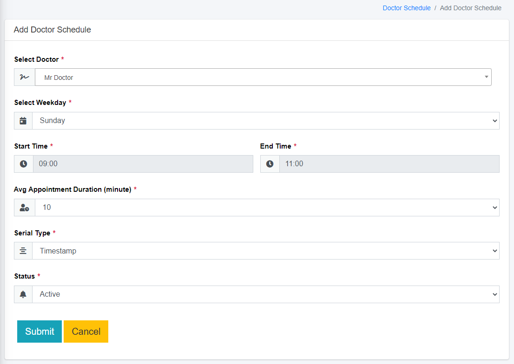Click the person icon next to Avg Appointment Duration
The width and height of the screenshot is (514, 364).
tap(24, 207)
